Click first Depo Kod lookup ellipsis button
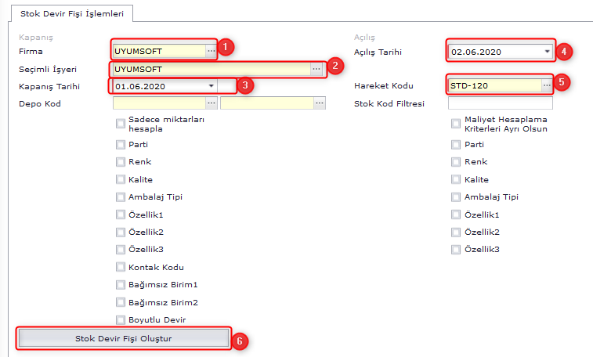593x357 pixels. coord(212,103)
